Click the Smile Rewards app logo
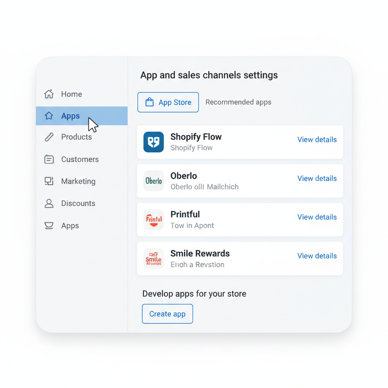388x388 pixels. point(153,258)
